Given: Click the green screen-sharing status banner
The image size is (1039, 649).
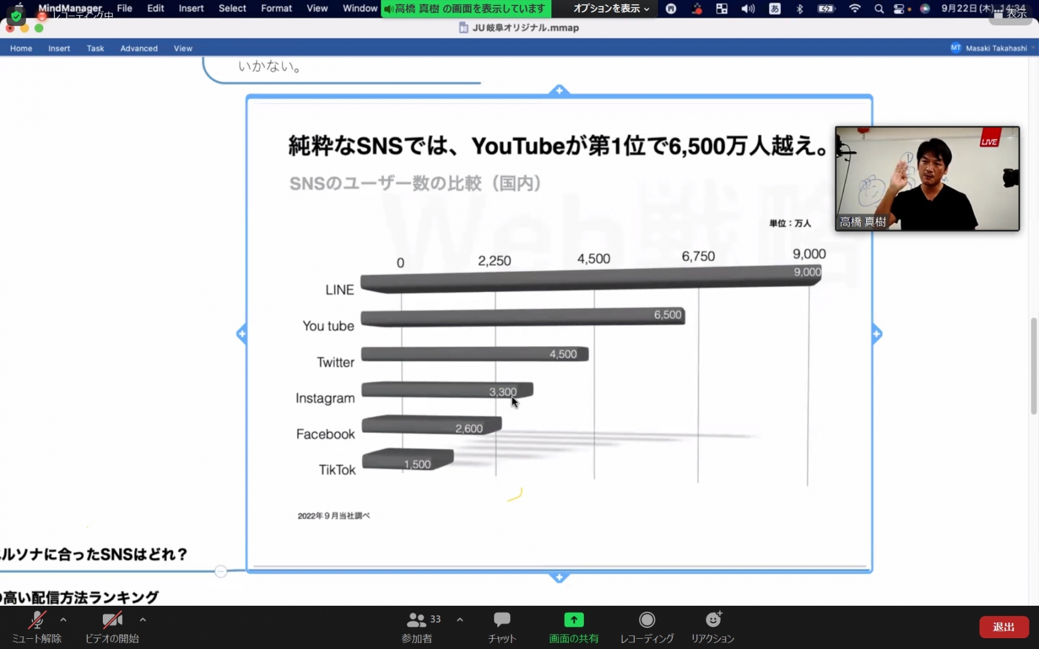Looking at the screenshot, I should click(466, 8).
